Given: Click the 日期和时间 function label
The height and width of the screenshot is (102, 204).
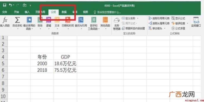Looking at the screenshot, I should (68, 25).
